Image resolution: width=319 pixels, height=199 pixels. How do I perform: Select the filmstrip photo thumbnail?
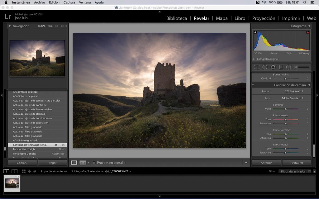(x=12, y=183)
